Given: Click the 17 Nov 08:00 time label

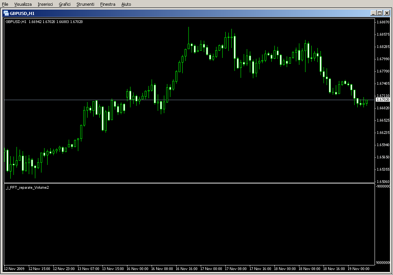Looking at the screenshot, I should coord(236,269).
